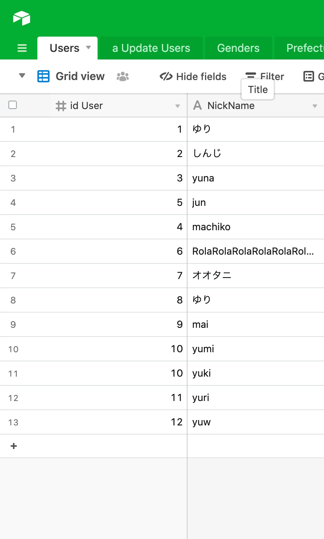Open the NickName column dropdown arrow
Image resolution: width=324 pixels, height=539 pixels.
(315, 106)
